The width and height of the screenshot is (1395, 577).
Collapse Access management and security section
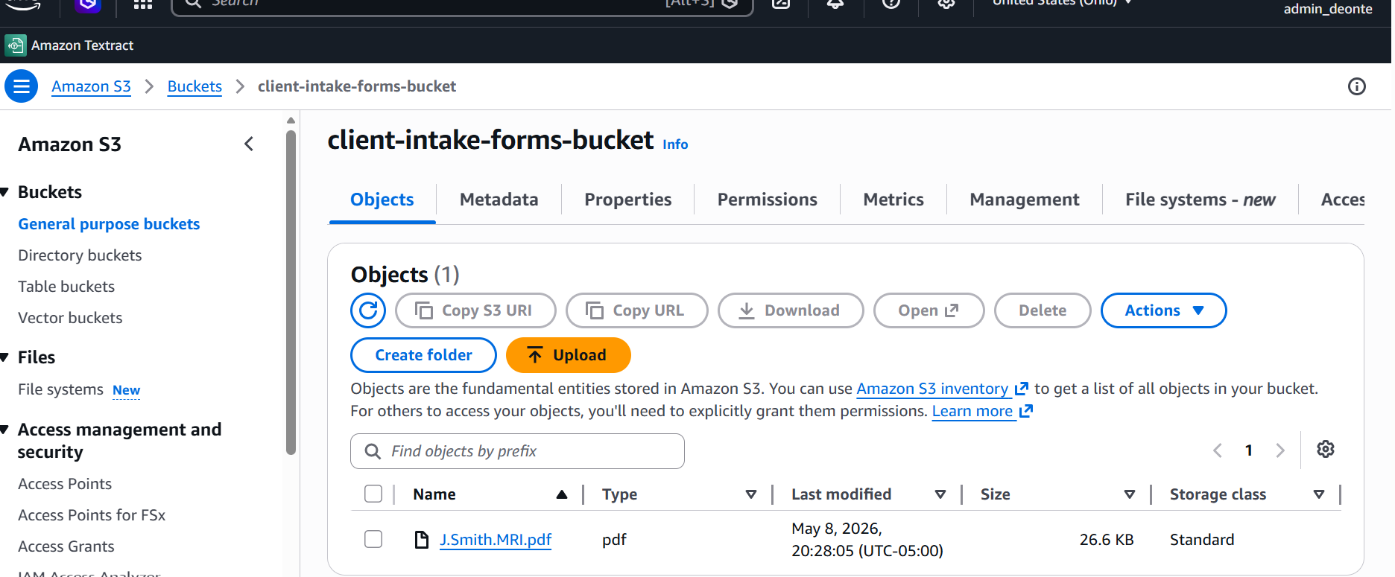click(4, 430)
